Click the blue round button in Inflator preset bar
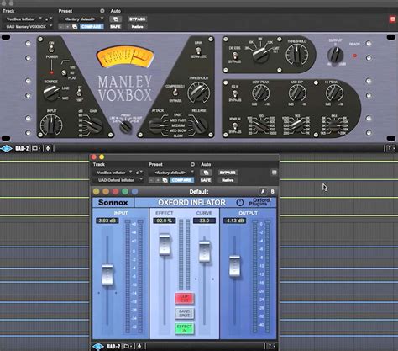Screen dimensions: 398x351 135,192
